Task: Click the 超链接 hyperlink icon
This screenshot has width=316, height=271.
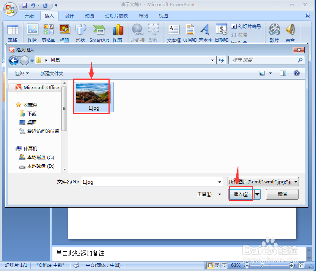Action: (x=138, y=33)
